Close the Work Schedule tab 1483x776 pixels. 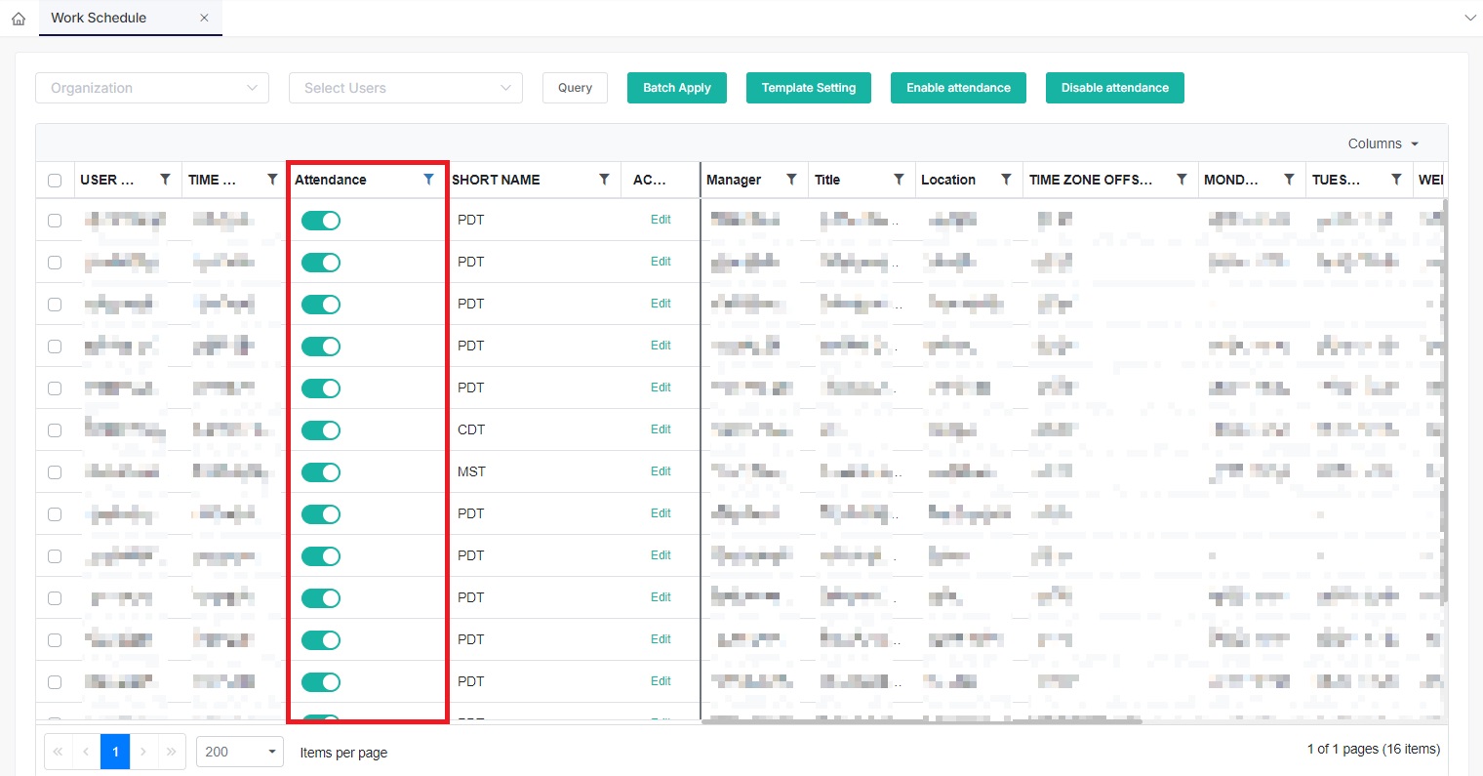[204, 18]
